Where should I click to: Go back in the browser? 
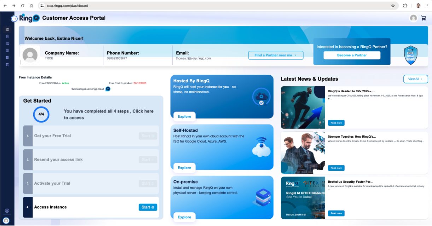pos(5,6)
